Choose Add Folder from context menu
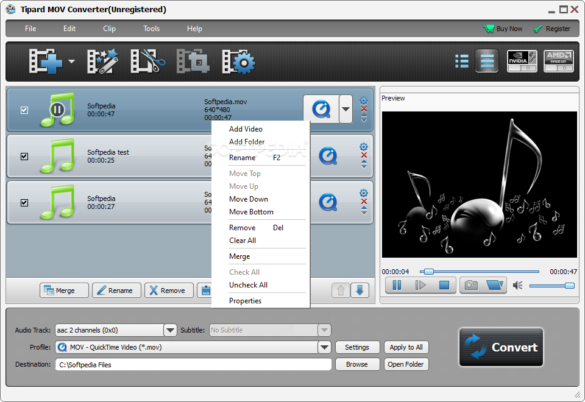 point(261,142)
